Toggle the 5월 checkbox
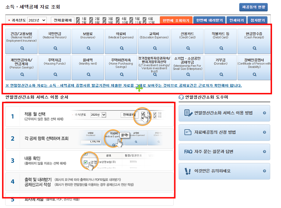 pos(131,19)
